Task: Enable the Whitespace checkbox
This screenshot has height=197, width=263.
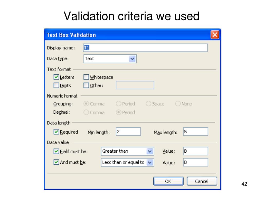Action: coord(86,77)
